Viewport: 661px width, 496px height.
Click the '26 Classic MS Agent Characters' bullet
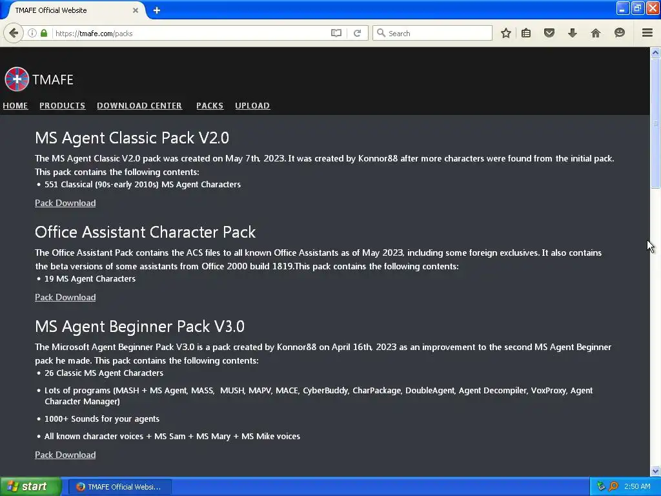[104, 373]
